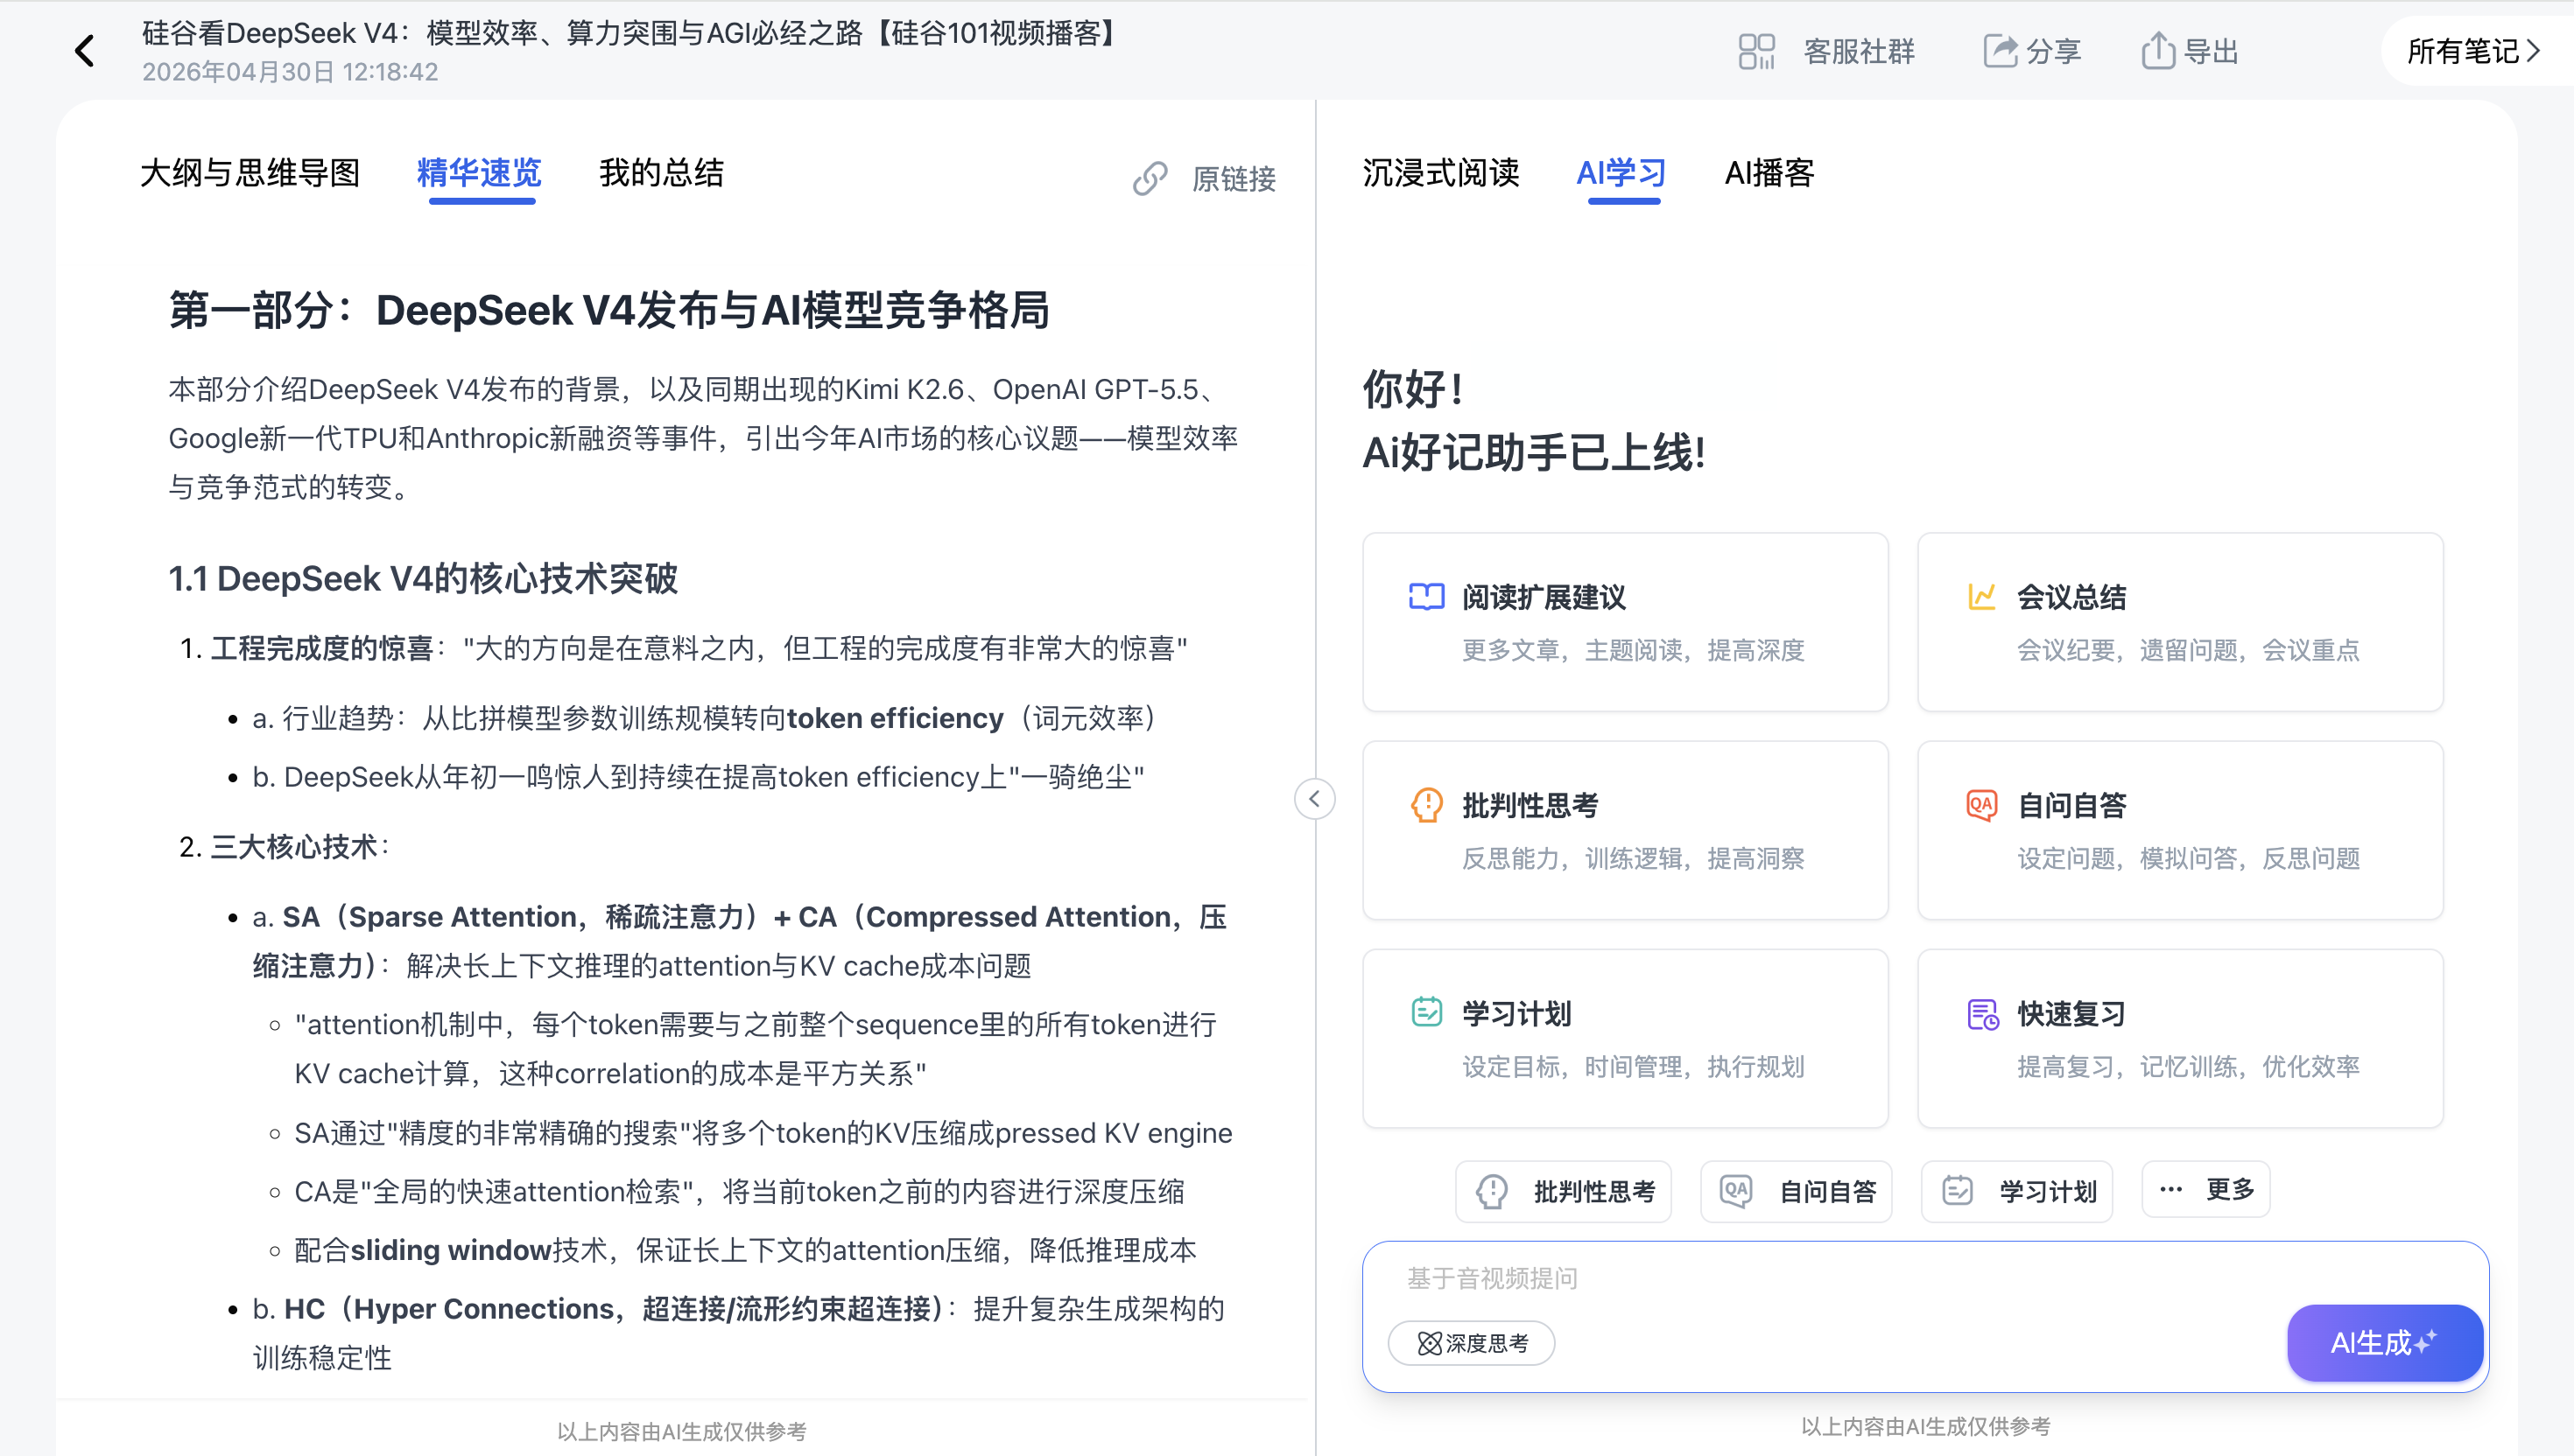This screenshot has height=1456, width=2574.
Task: Click the timestamp 2026年04月30日 12:18:42
Action: (x=290, y=72)
